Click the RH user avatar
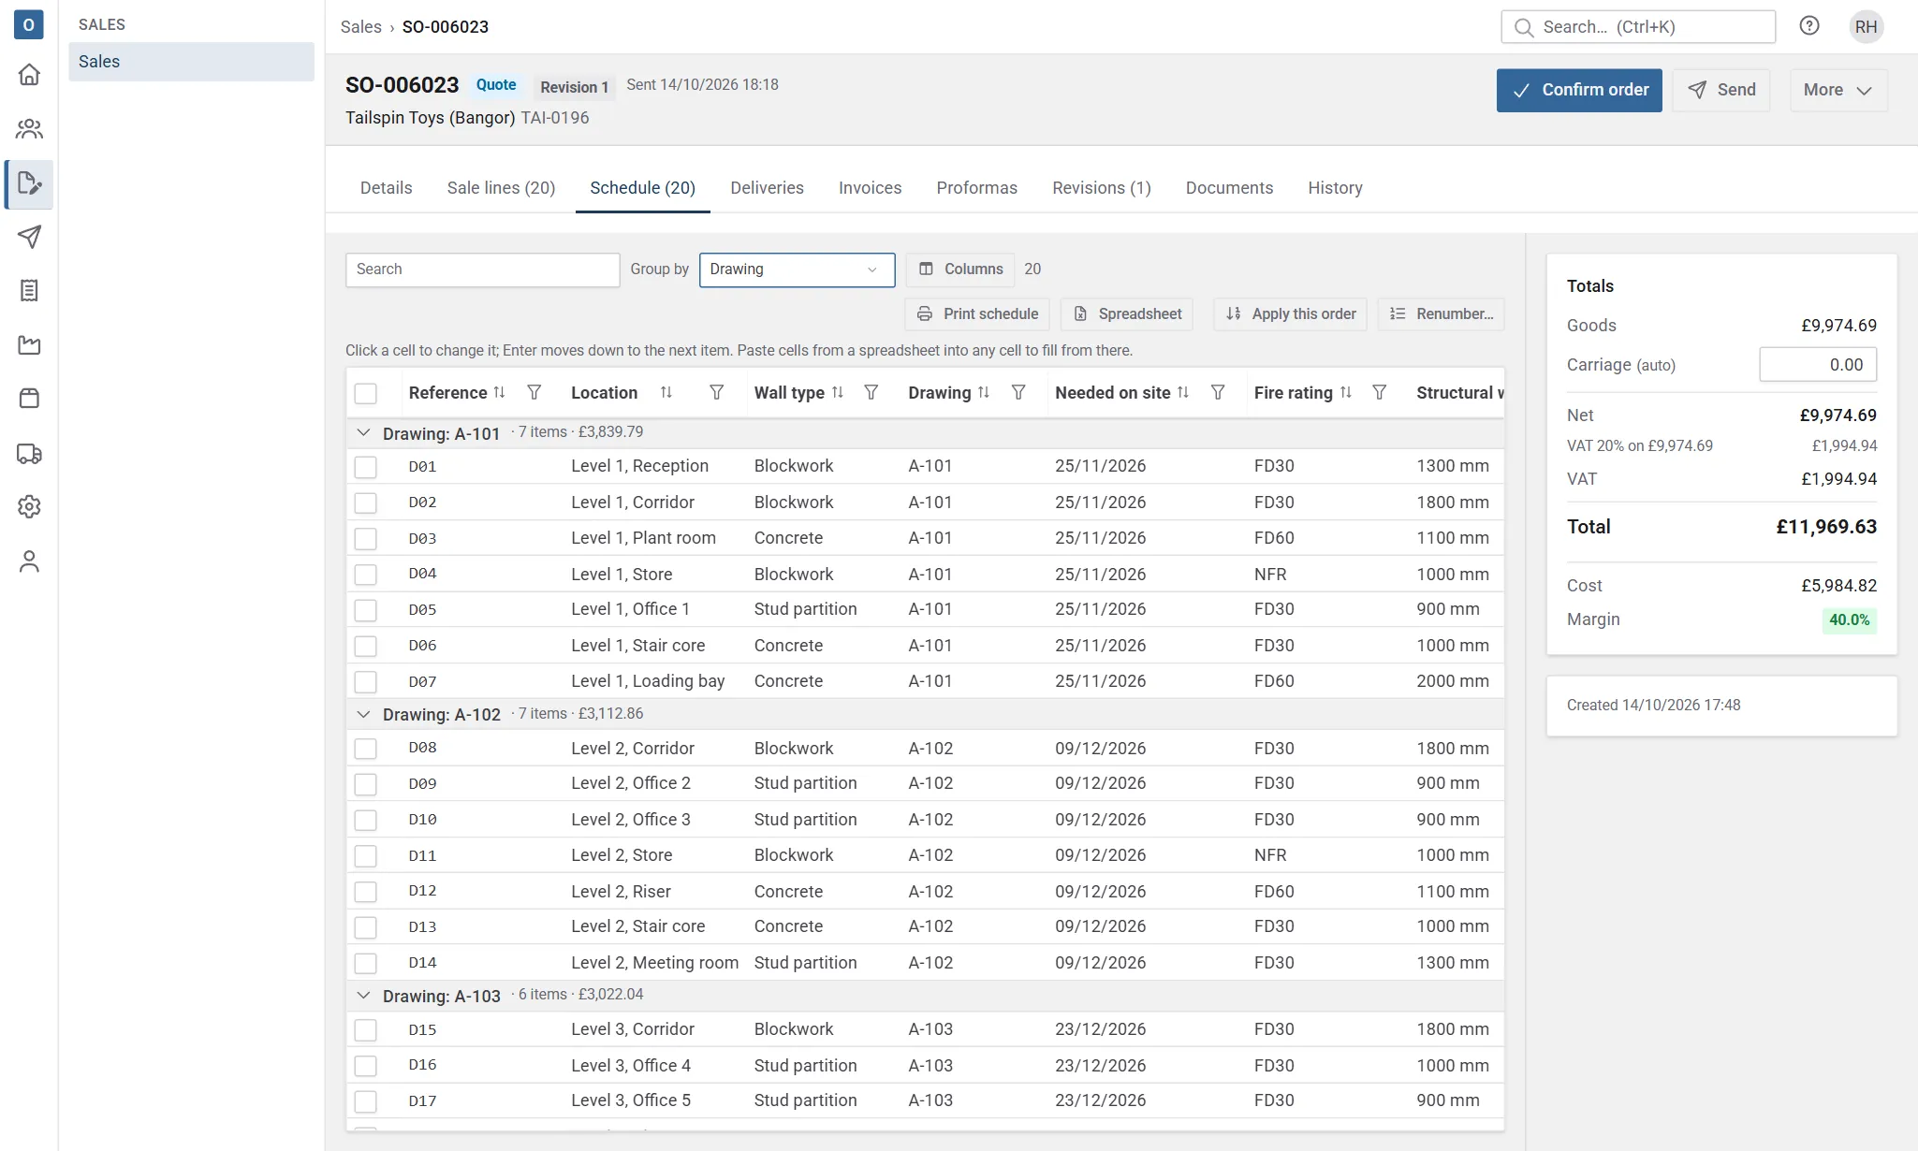This screenshot has width=1918, height=1151. click(1866, 26)
